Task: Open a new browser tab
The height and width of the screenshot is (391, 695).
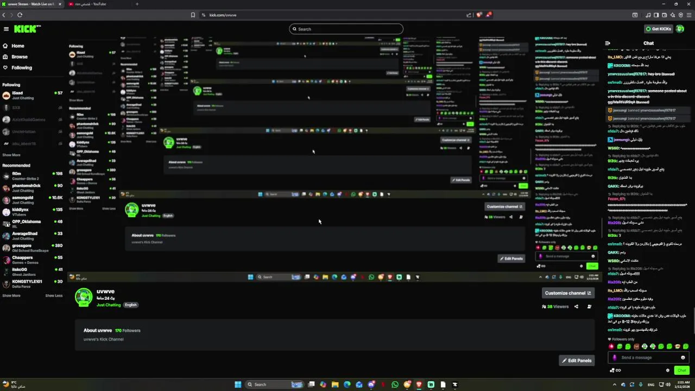Action: (137, 4)
